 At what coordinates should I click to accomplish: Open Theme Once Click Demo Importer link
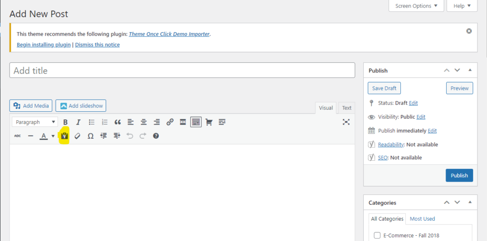(x=169, y=34)
